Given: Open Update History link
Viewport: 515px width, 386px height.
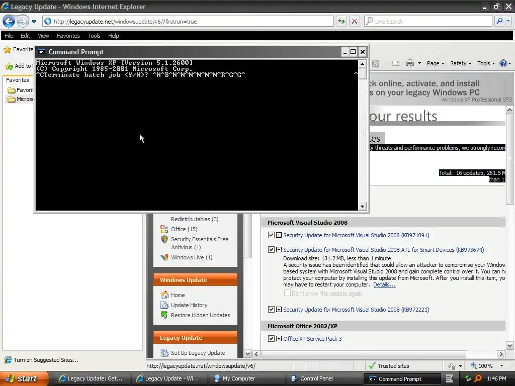Looking at the screenshot, I should coord(189,305).
